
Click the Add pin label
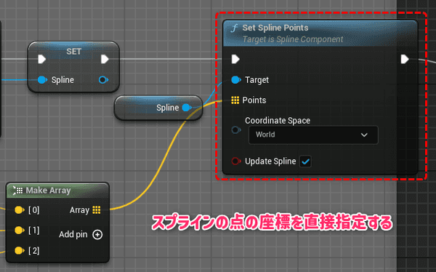tap(73, 234)
